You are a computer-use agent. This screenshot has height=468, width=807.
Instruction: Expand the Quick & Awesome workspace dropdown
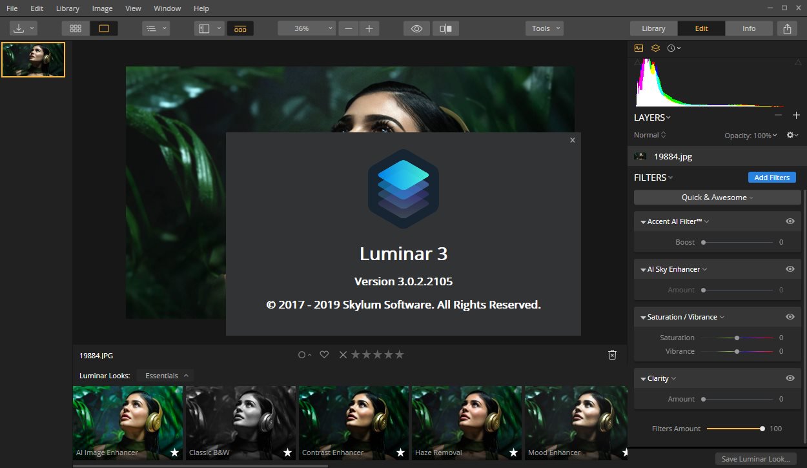[x=717, y=198]
